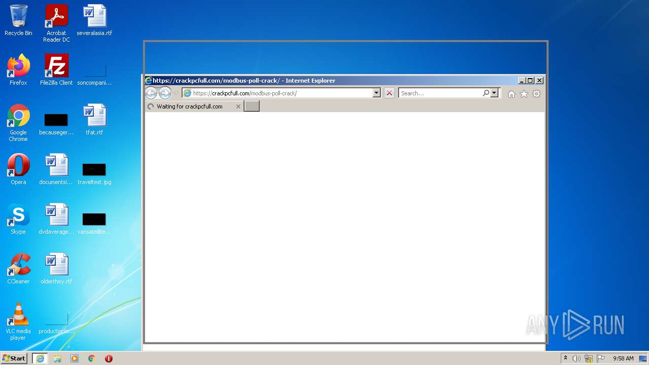Click Chrome icon in taskbar
The width and height of the screenshot is (649, 365).
92,358
